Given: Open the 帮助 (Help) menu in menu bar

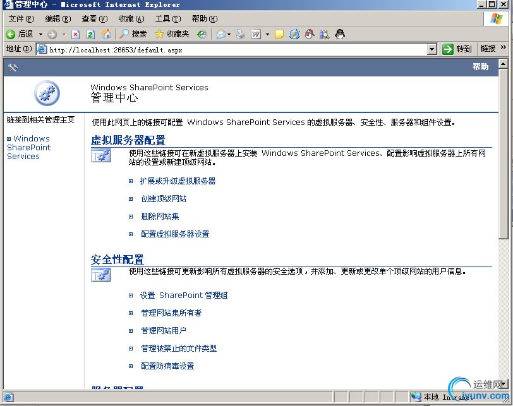Looking at the screenshot, I should [205, 19].
